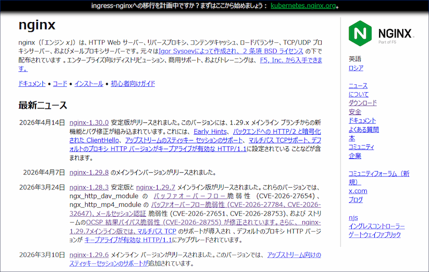Open ゲートウェイファブリック sidebar link
This screenshot has width=429, height=272.
(x=374, y=235)
